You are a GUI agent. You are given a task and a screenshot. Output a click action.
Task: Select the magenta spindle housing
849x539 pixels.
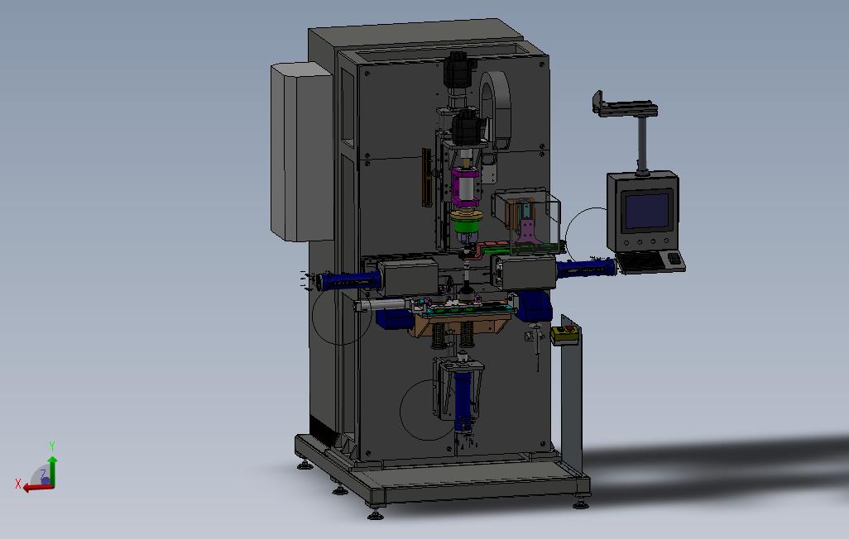466,186
